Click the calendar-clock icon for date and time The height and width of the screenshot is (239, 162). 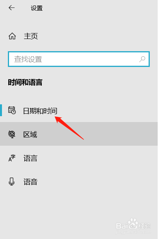tap(12, 110)
